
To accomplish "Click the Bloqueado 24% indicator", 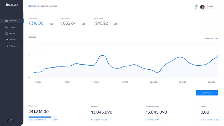I will coord(211,38).
